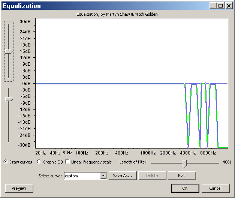235x198 pixels.
Task: Click the Equalization author credits text
Action: [117, 14]
